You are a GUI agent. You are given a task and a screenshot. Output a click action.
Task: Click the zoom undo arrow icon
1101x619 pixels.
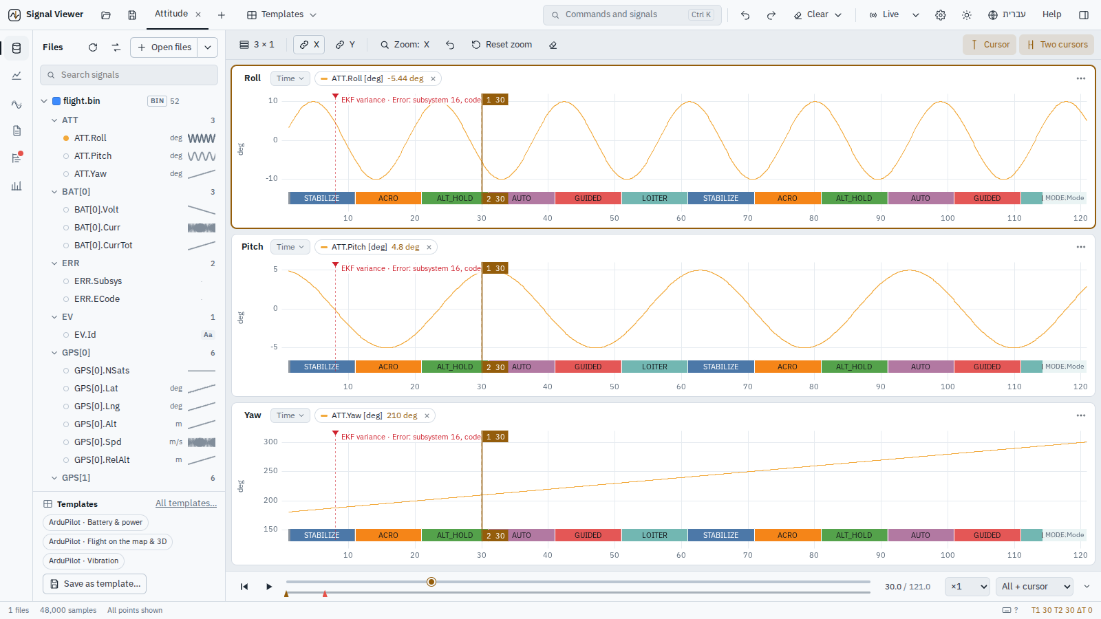450,45
